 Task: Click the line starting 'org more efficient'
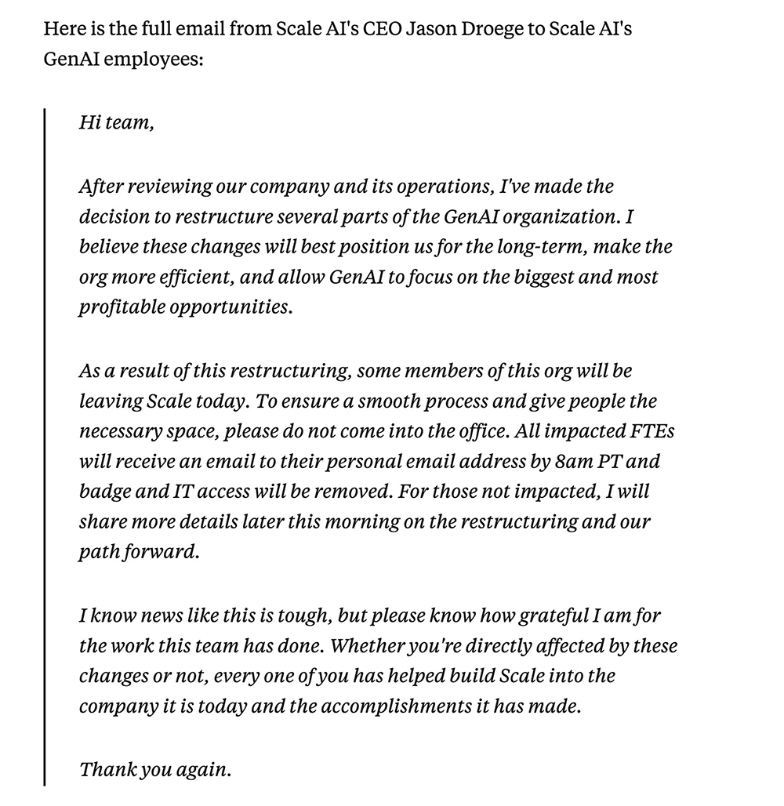(368, 277)
